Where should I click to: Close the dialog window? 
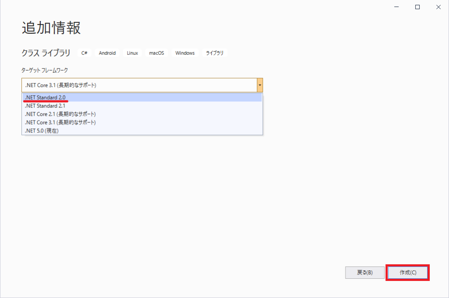[438, 7]
